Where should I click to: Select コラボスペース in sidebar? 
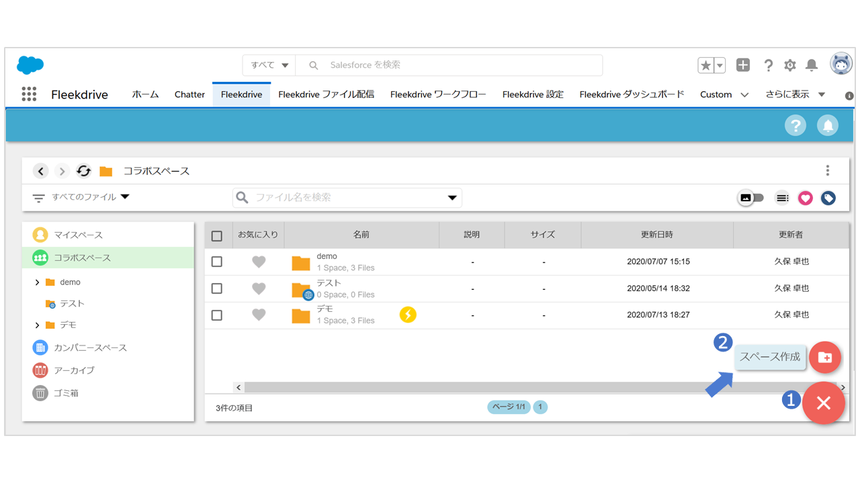[x=107, y=258]
